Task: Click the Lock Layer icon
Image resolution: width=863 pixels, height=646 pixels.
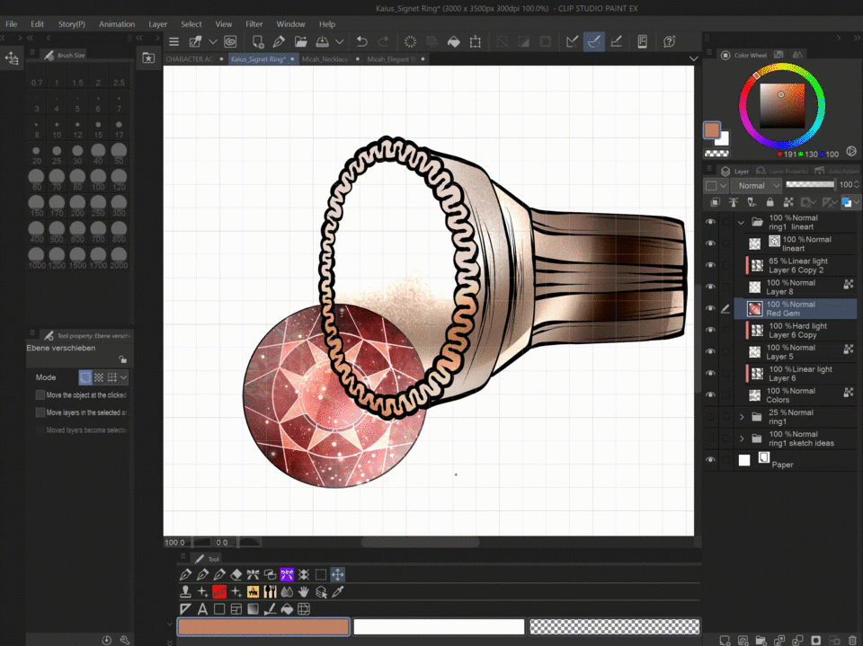Action: point(770,203)
